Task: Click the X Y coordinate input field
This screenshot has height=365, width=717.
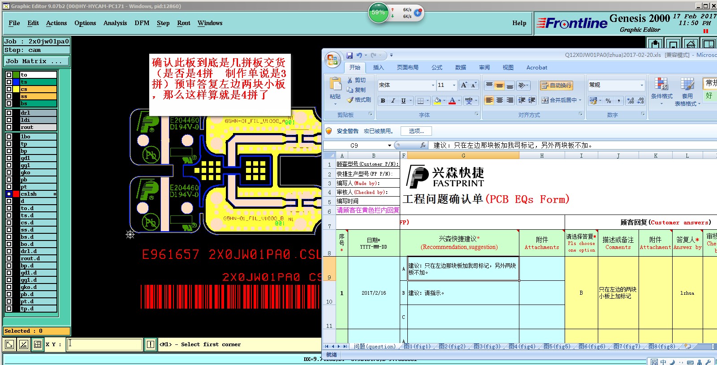Action: (105, 344)
